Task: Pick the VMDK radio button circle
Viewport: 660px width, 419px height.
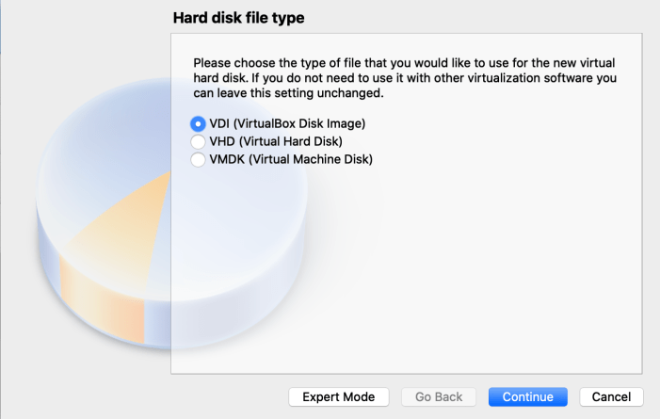Action: (198, 160)
